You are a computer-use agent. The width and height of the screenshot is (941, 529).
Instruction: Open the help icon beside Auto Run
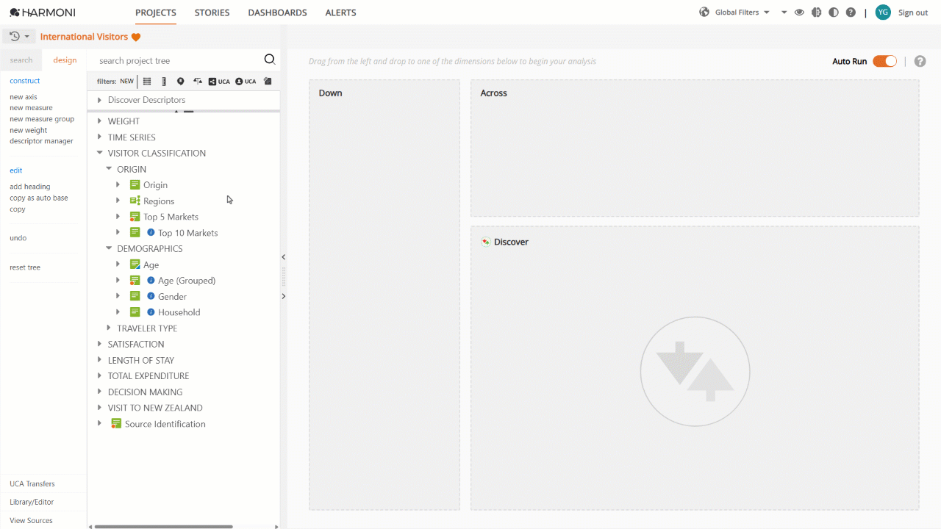point(920,62)
